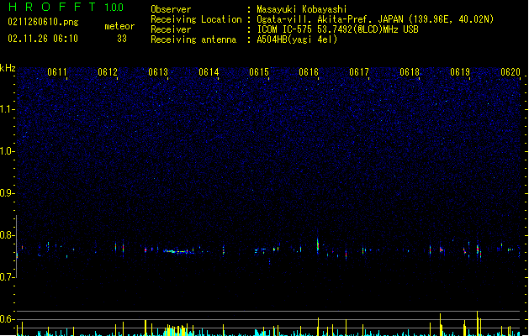Click the Receiver label
This screenshot has height=336, width=529.
click(171, 29)
